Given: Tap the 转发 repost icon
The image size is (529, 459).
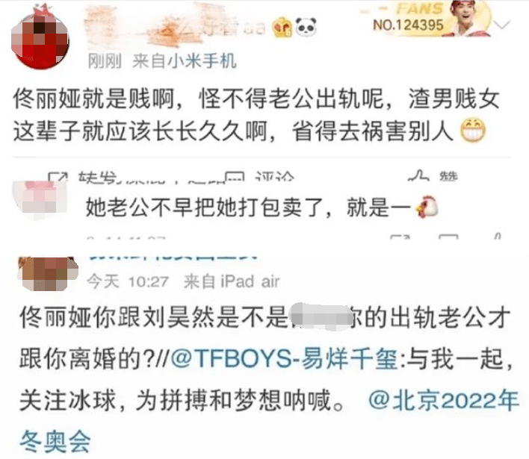Looking at the screenshot, I should coord(58,177).
